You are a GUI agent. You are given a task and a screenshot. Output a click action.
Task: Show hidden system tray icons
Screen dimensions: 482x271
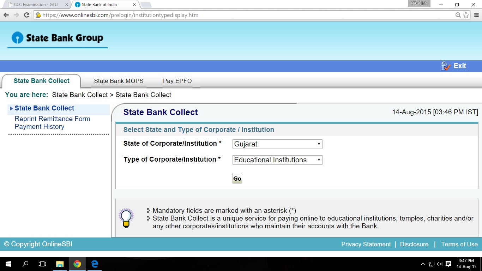point(423,264)
